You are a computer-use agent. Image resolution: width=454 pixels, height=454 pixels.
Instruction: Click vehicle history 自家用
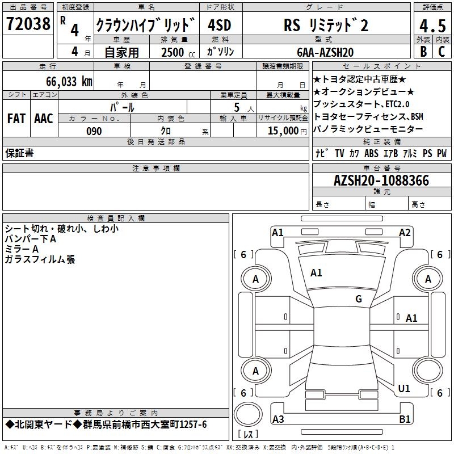pos(121,52)
